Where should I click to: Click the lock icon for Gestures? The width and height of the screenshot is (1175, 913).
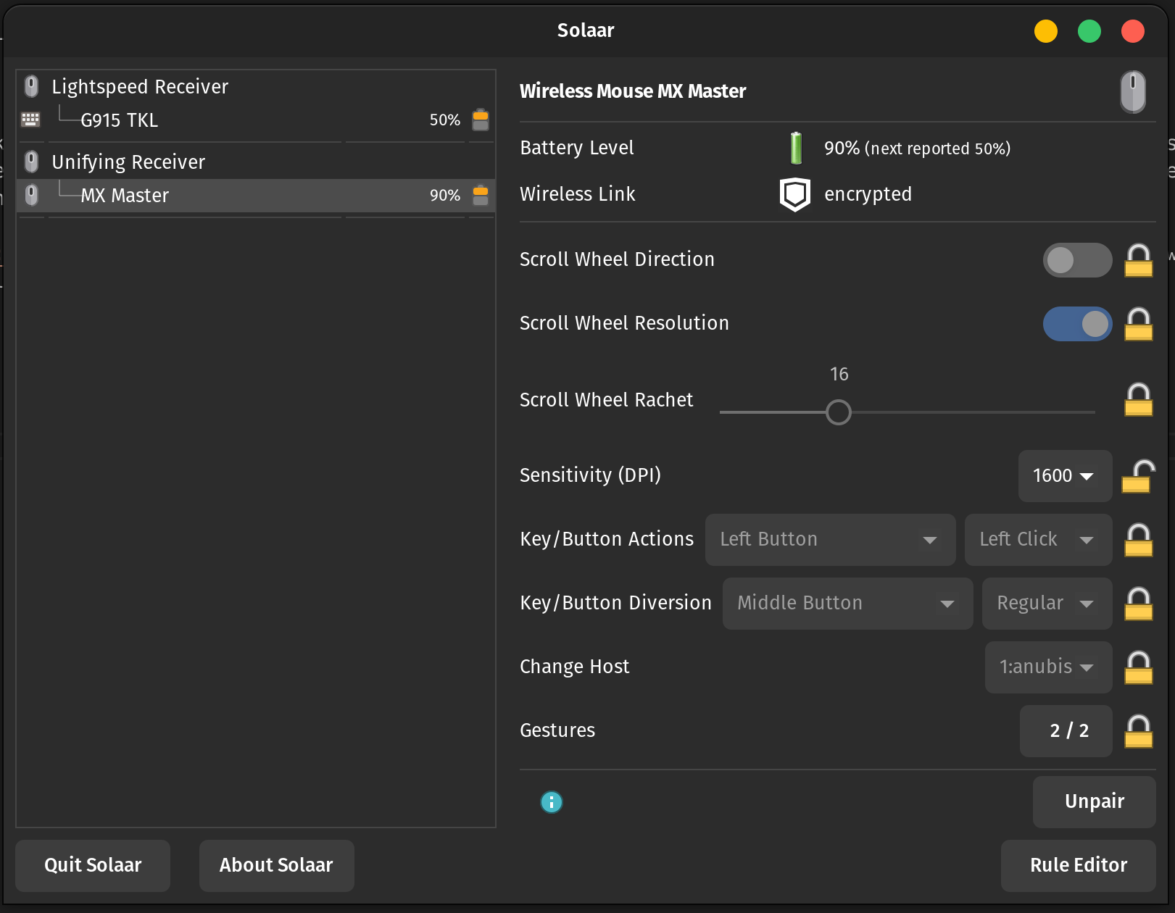(x=1138, y=731)
